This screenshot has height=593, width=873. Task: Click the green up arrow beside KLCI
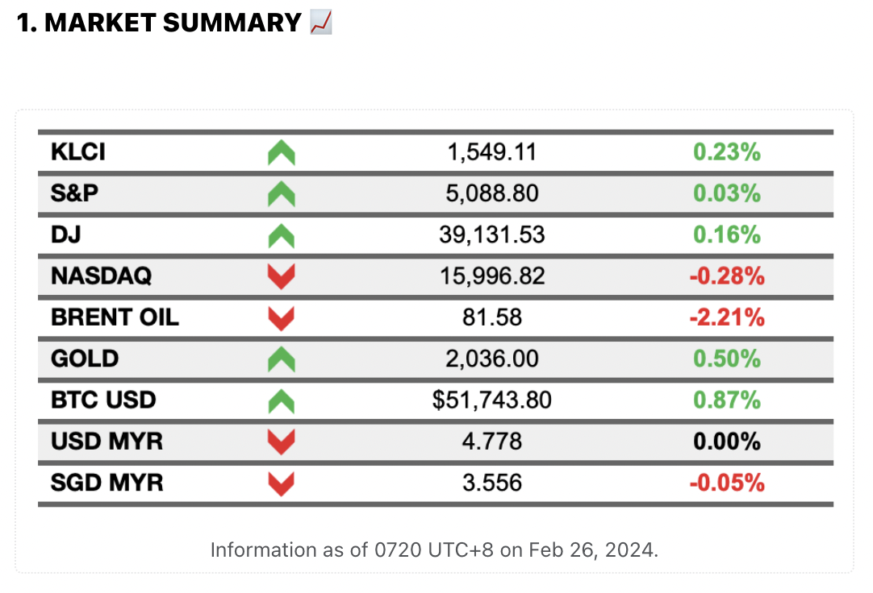[x=282, y=152]
